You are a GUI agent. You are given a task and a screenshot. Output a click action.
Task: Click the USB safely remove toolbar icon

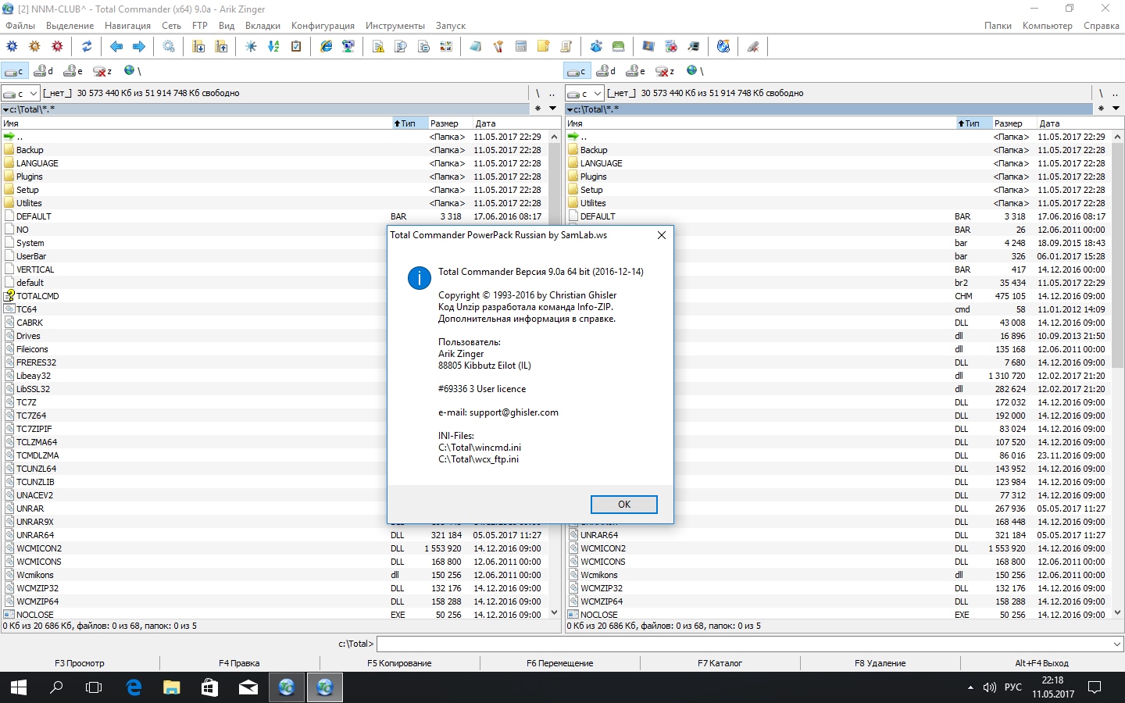click(x=753, y=47)
